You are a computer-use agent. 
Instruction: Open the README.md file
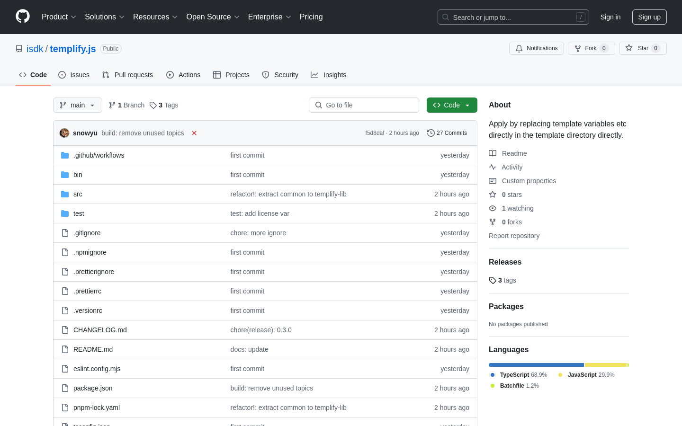click(93, 349)
